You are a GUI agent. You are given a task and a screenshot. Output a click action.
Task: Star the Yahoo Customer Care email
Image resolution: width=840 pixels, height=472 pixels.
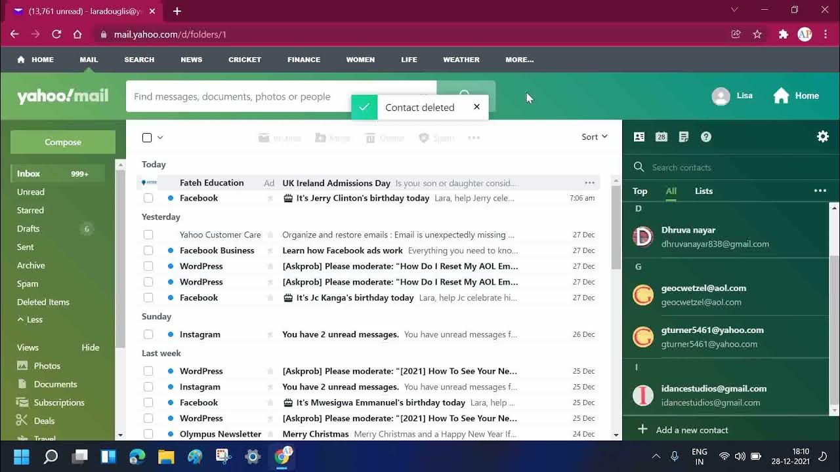click(x=270, y=235)
